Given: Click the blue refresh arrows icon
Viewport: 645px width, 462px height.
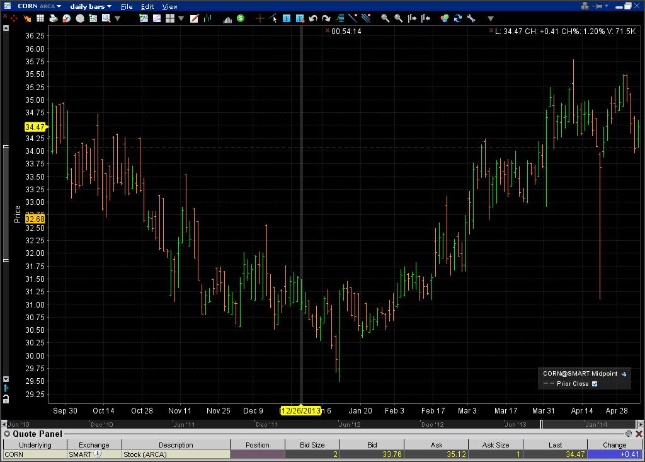Looking at the screenshot, I should coord(457,18).
